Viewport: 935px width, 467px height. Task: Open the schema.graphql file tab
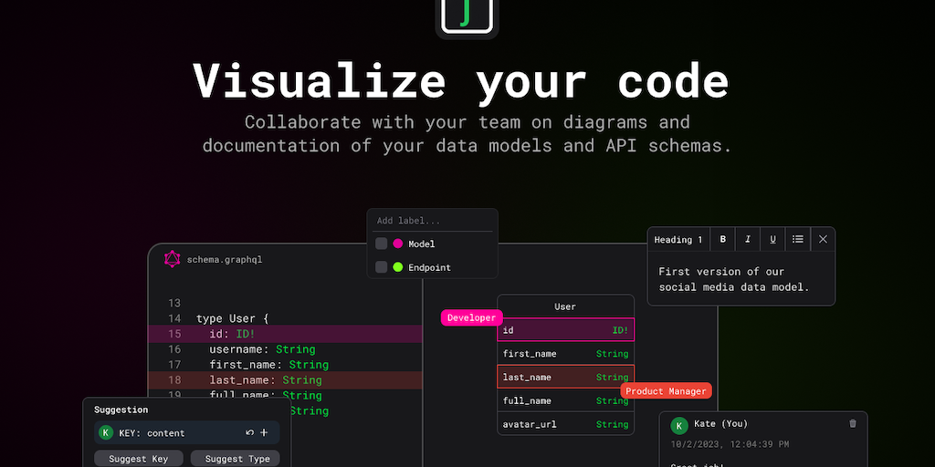point(224,259)
